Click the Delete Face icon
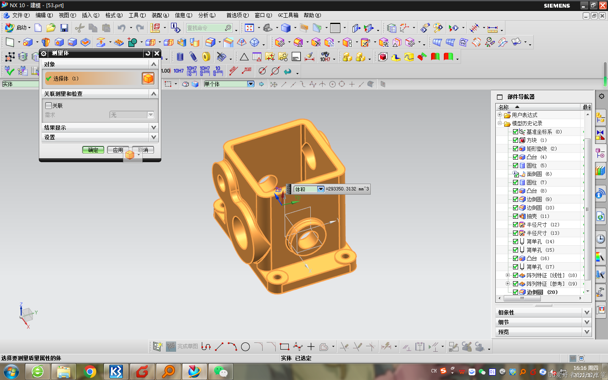Image resolution: width=608 pixels, height=380 pixels. (x=316, y=42)
